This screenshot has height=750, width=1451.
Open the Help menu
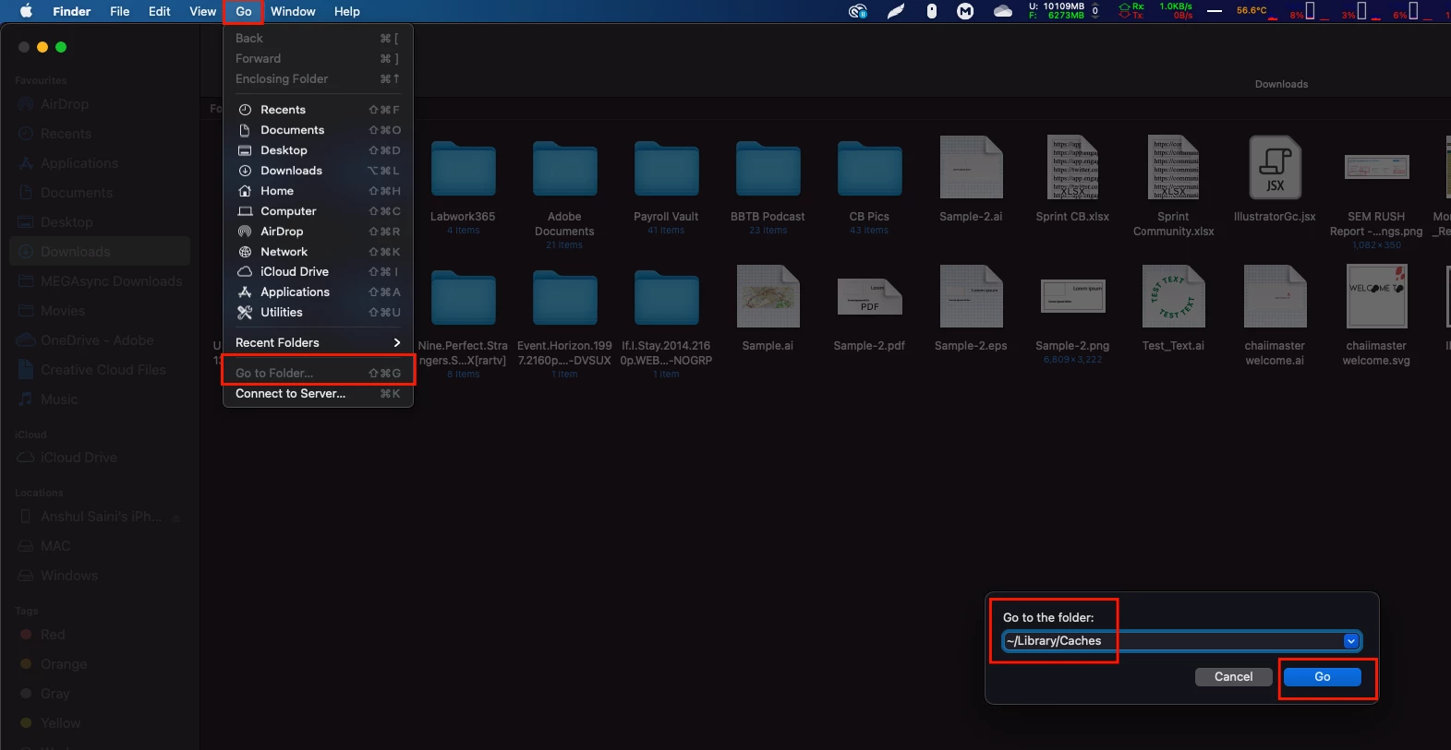pyautogui.click(x=347, y=11)
